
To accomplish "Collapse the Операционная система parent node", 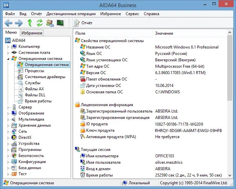I will [x=8, y=59].
